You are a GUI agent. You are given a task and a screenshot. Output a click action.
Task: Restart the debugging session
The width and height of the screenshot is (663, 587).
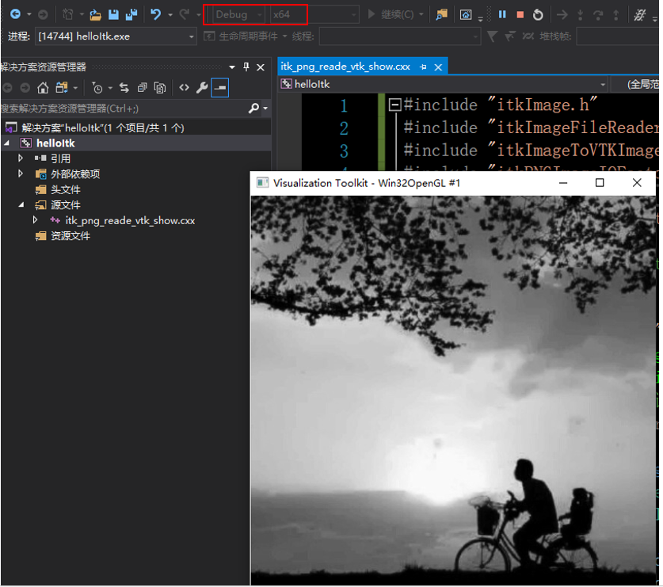coord(538,15)
